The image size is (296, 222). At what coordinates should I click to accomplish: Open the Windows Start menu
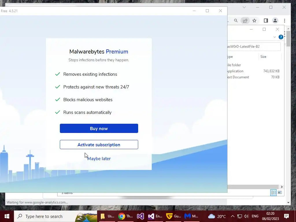click(7, 216)
